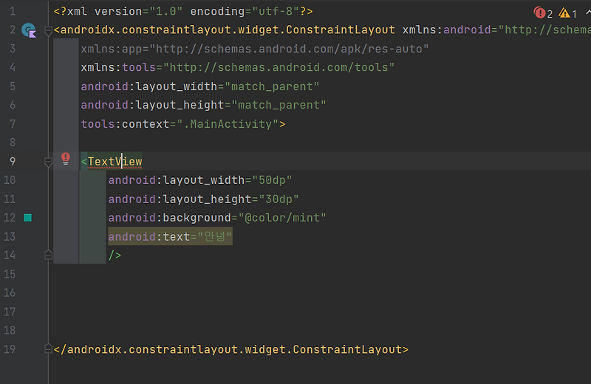Click the layout_width "50dp" value
This screenshot has width=591, height=384.
[x=272, y=180]
